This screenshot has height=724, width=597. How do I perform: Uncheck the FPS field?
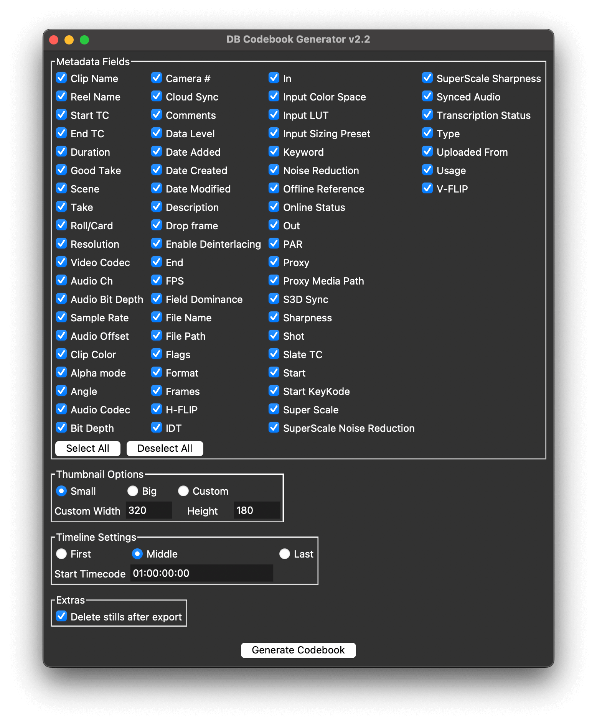click(157, 280)
